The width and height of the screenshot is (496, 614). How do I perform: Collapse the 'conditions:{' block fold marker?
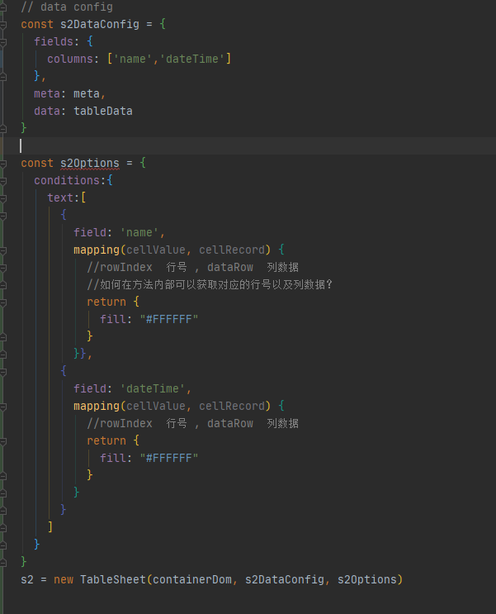3,180
